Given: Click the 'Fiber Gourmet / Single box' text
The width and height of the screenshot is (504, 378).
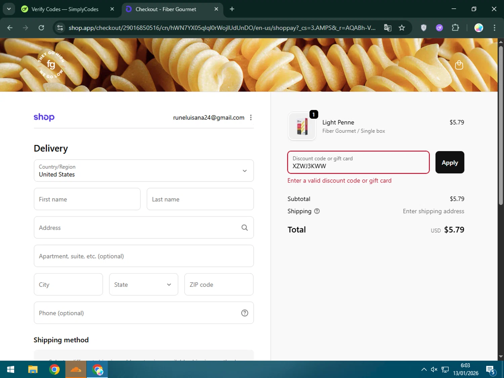Looking at the screenshot, I should (x=353, y=131).
